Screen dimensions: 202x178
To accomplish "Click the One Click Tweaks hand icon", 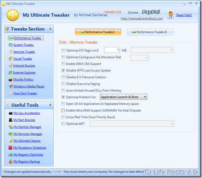I will (11, 93).
